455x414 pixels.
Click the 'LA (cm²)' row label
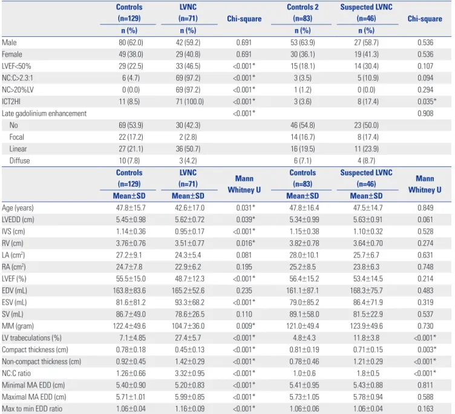coord(13,255)
